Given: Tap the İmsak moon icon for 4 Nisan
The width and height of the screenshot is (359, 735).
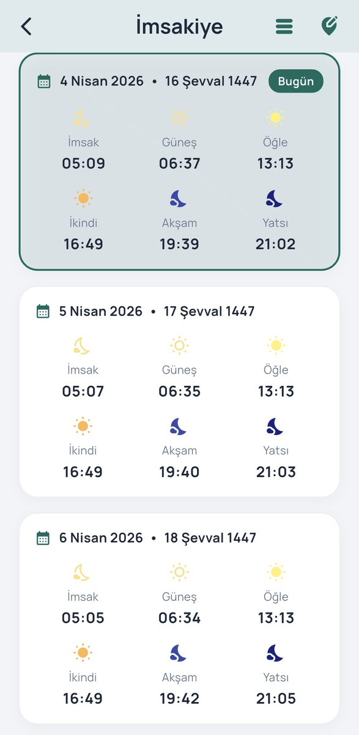Looking at the screenshot, I should pyautogui.click(x=83, y=118).
